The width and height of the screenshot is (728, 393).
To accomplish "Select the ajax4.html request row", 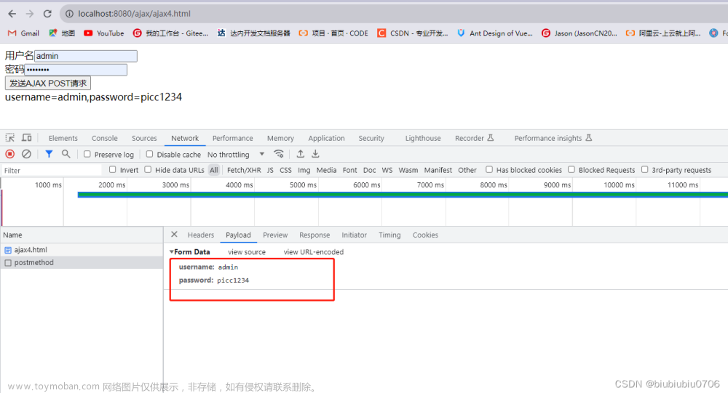I will (82, 250).
